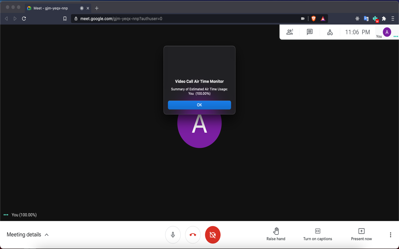Open the activities shapes icon
This screenshot has height=249, width=399.
click(x=329, y=32)
